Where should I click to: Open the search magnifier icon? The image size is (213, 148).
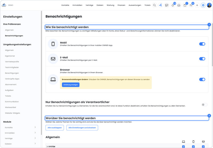pos(154,5)
